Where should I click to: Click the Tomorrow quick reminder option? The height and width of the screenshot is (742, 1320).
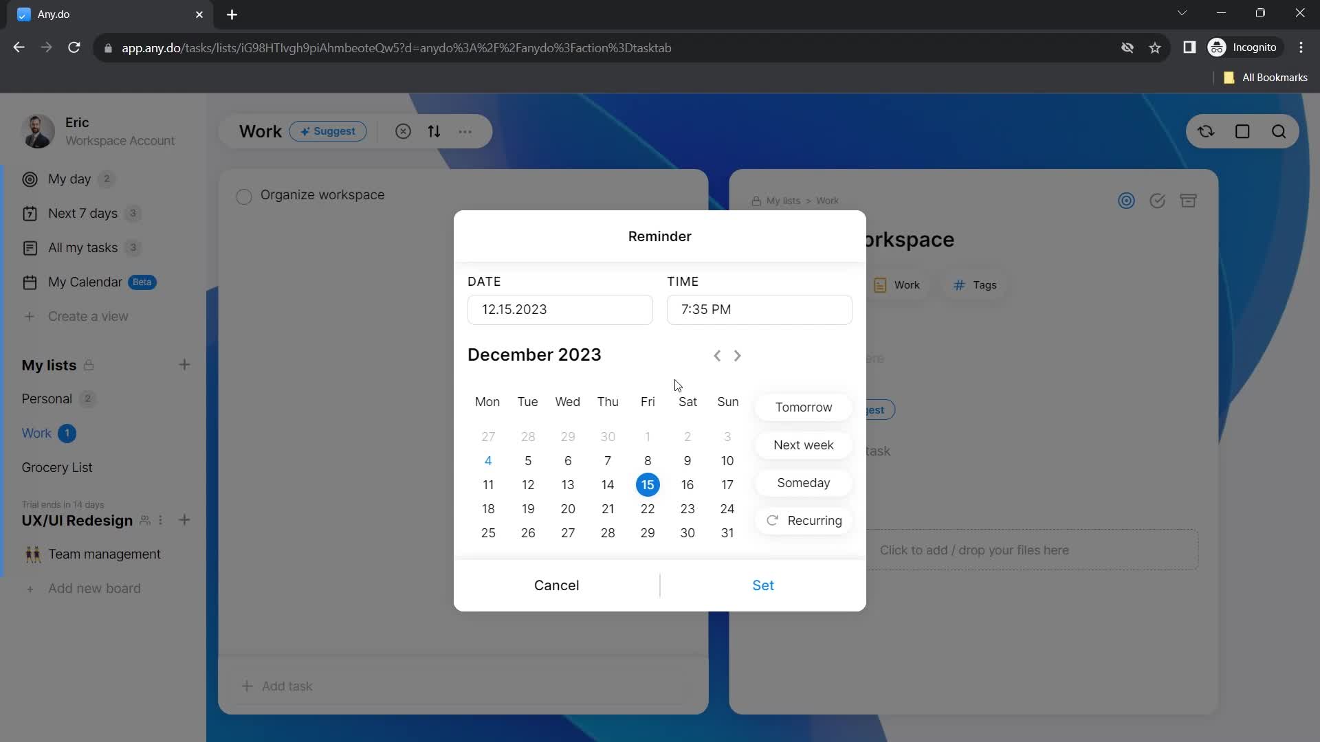pos(803,407)
